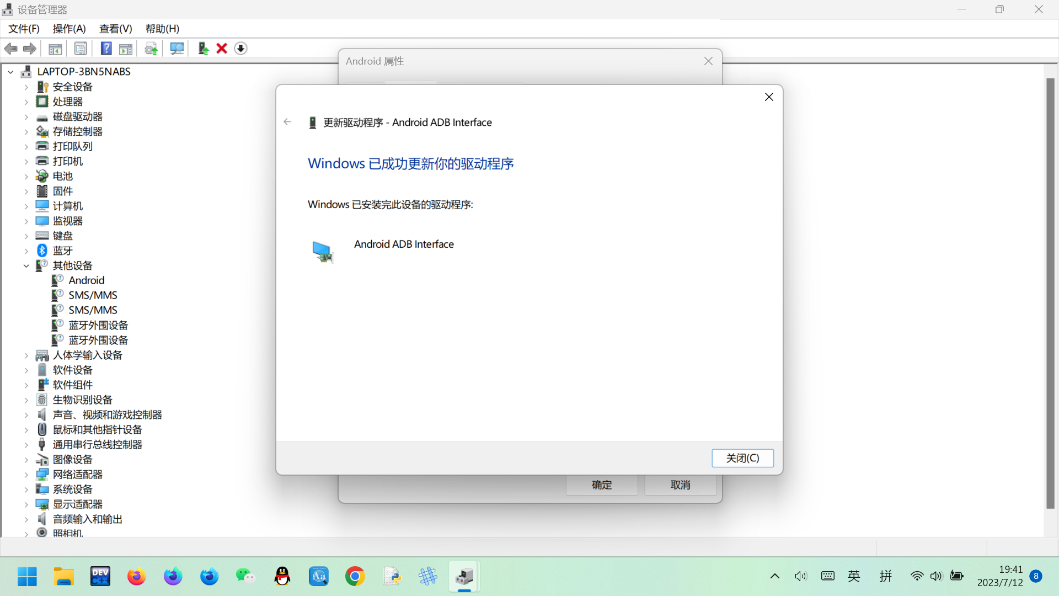
Task: Open QQ penguin app from taskbar
Action: [x=282, y=577]
